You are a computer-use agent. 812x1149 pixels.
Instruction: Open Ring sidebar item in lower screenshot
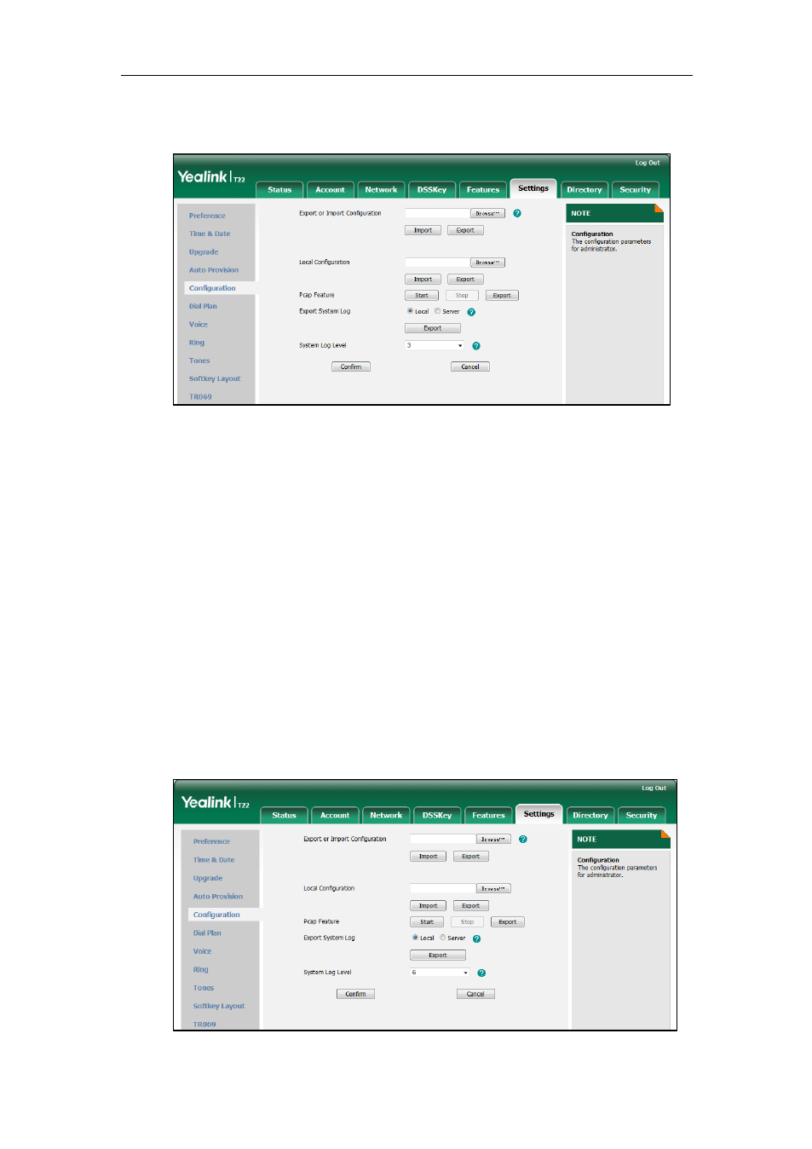pyautogui.click(x=200, y=970)
